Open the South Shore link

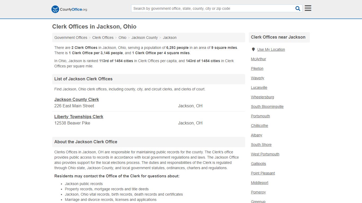261,145
